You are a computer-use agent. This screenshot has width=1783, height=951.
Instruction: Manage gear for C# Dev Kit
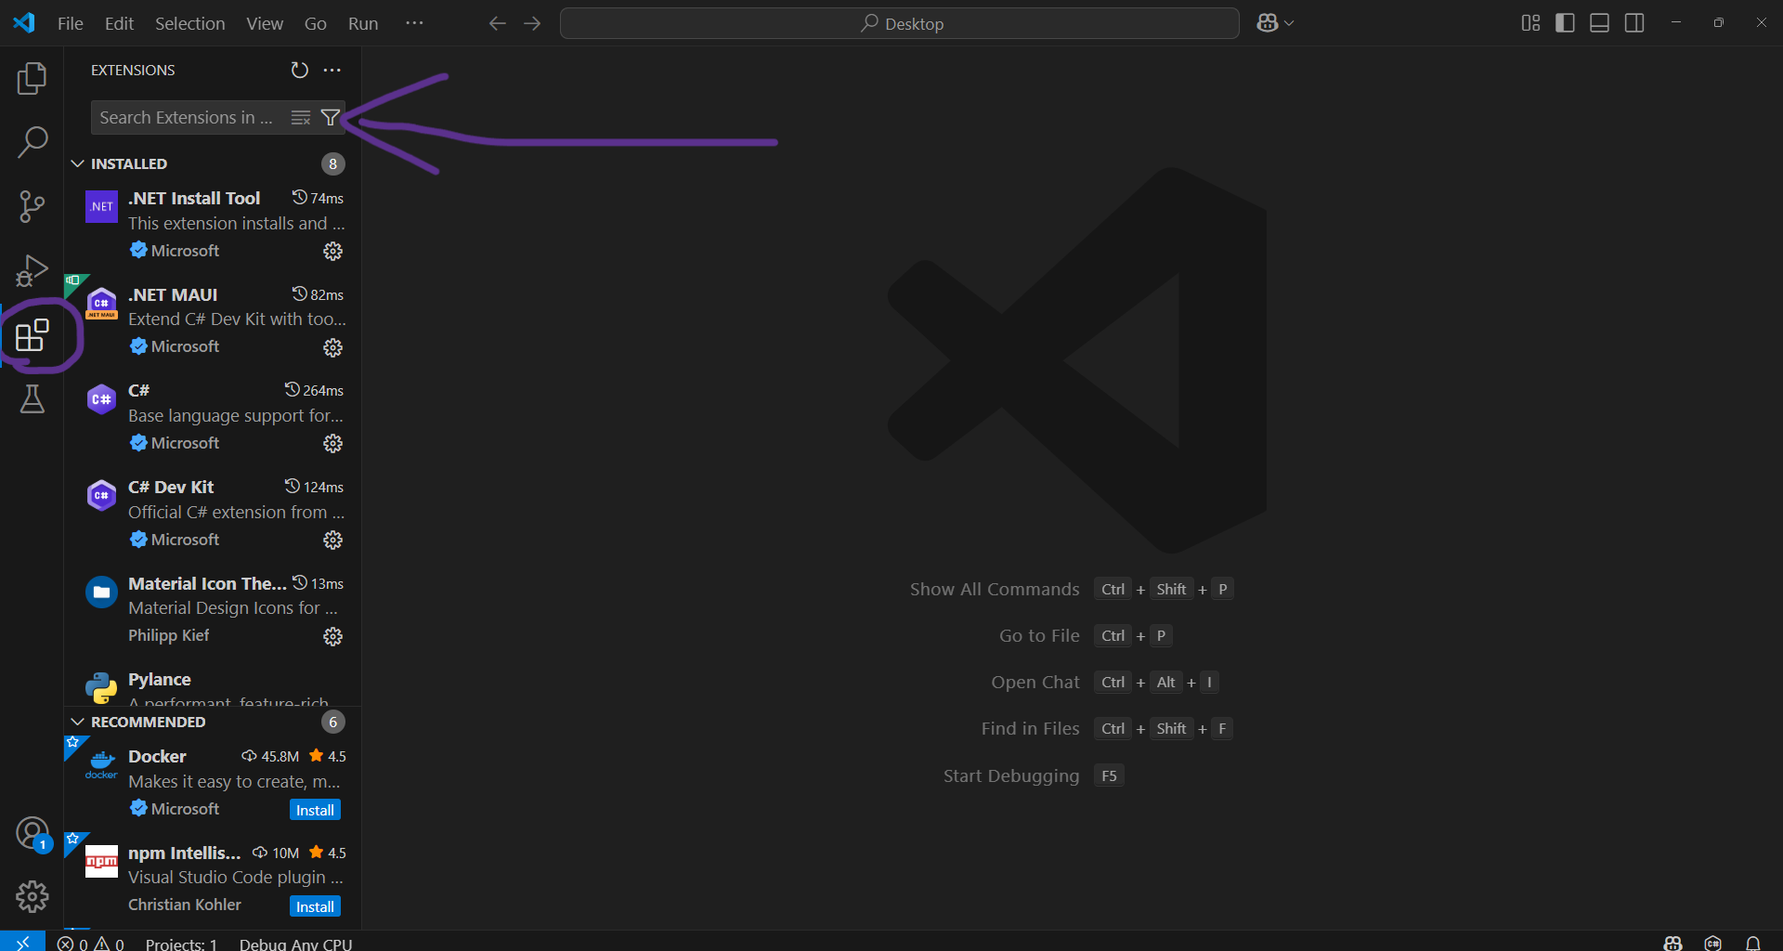tap(332, 541)
